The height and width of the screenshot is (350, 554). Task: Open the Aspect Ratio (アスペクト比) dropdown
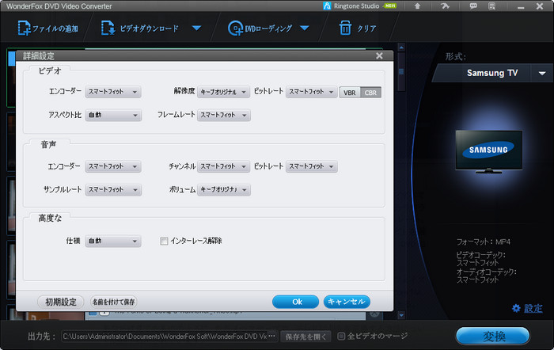pyautogui.click(x=113, y=116)
